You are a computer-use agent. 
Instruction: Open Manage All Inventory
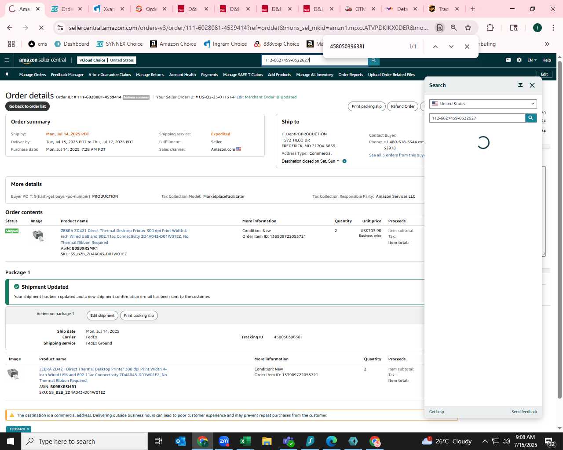click(315, 75)
